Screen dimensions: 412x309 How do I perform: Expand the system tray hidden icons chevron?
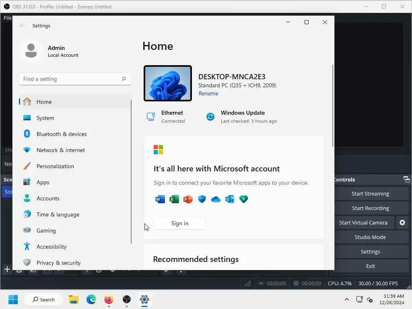(347, 299)
